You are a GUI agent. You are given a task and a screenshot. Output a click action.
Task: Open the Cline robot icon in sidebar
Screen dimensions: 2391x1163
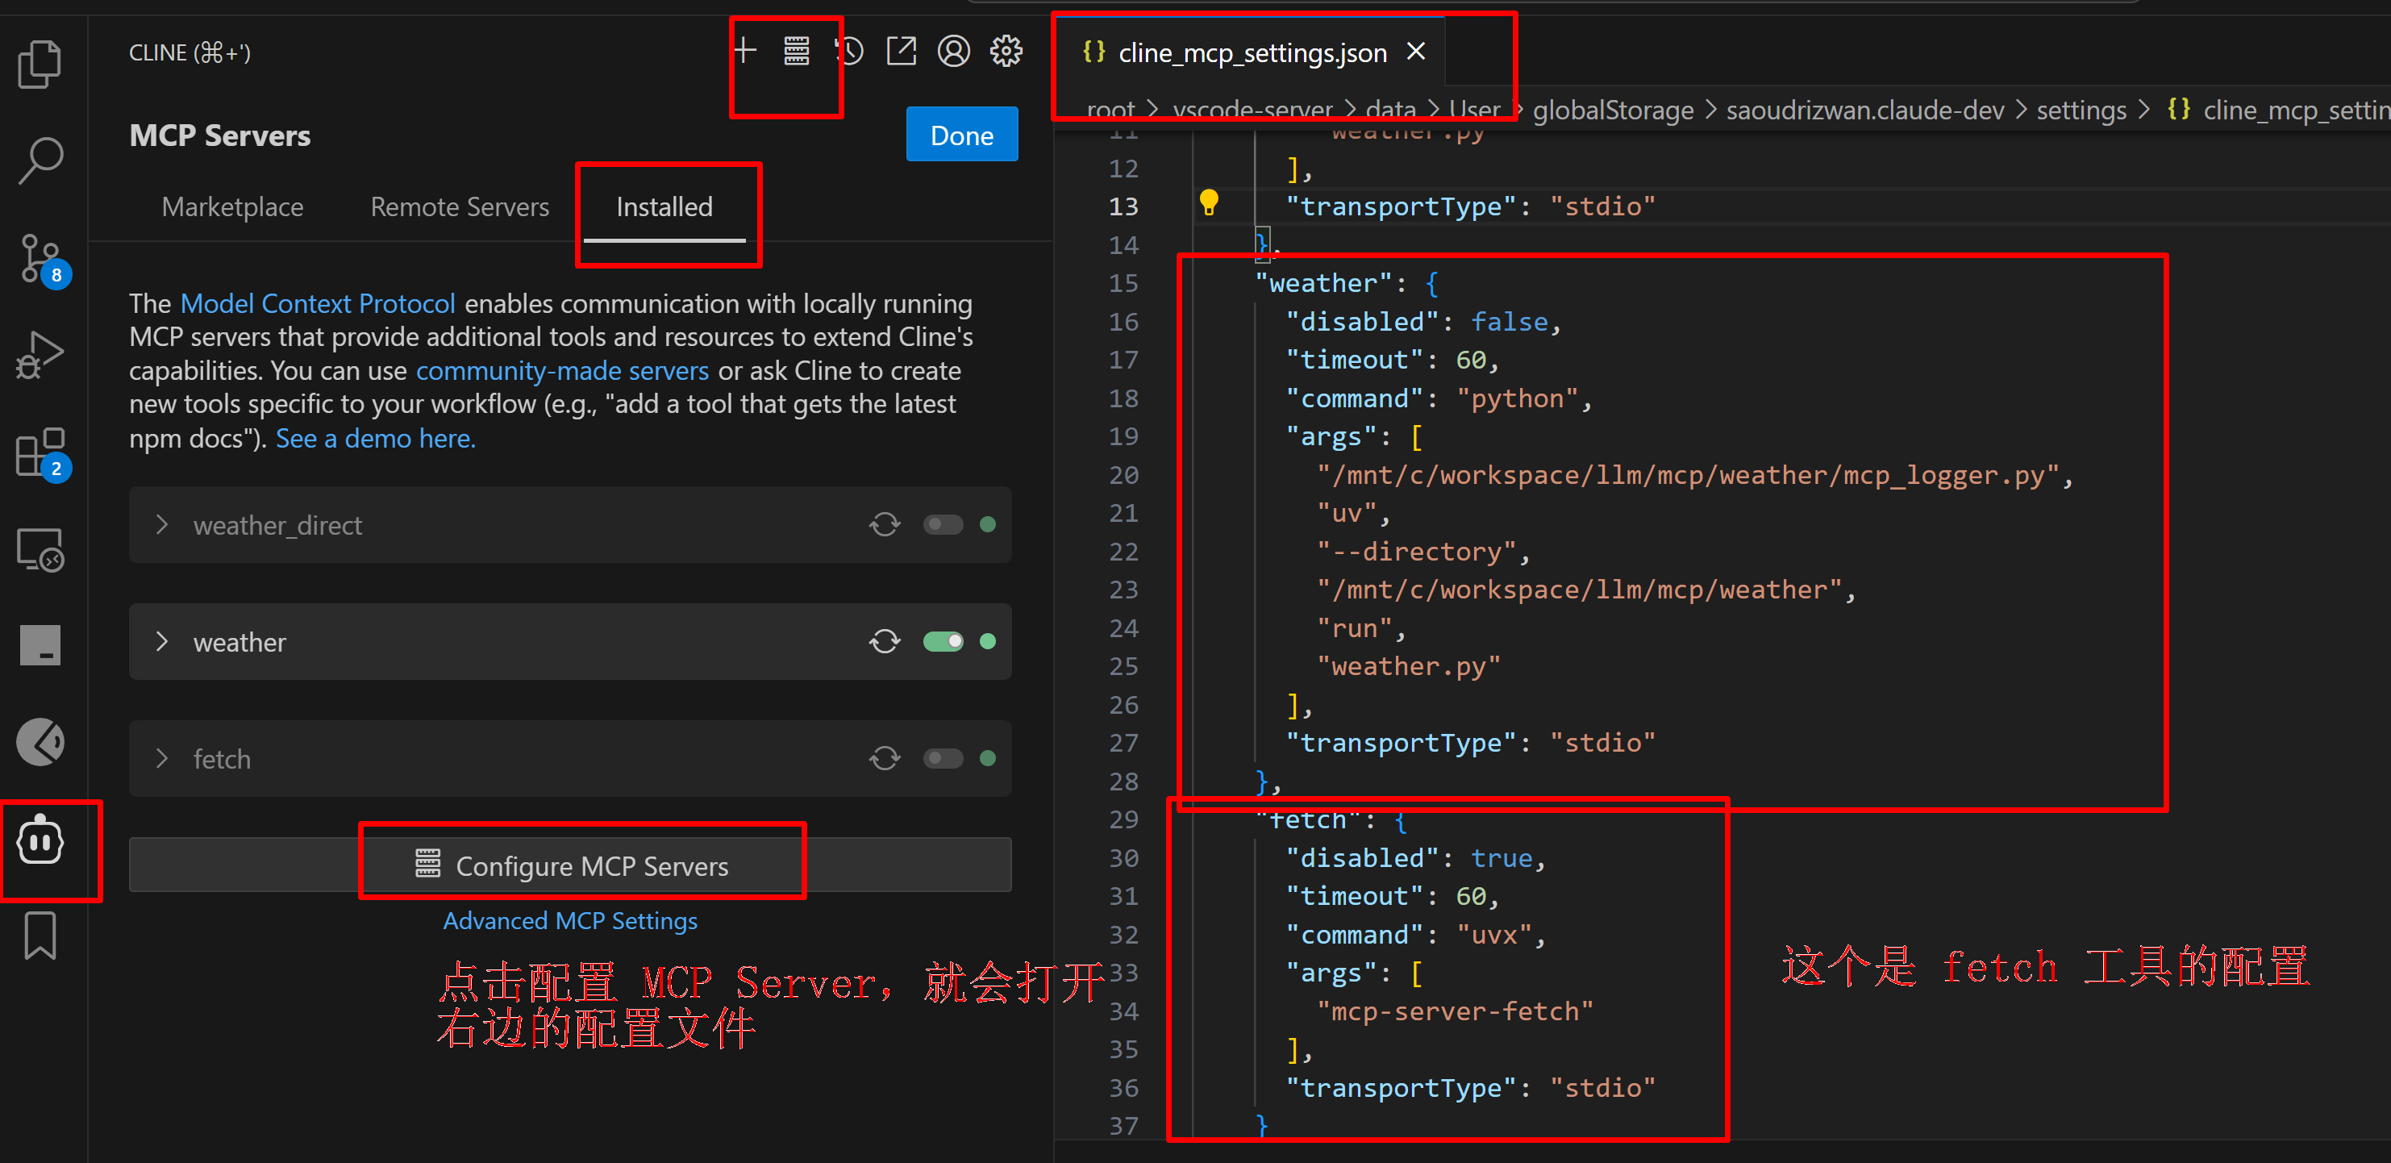[x=40, y=843]
